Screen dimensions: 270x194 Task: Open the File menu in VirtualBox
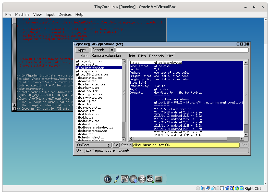8,15
